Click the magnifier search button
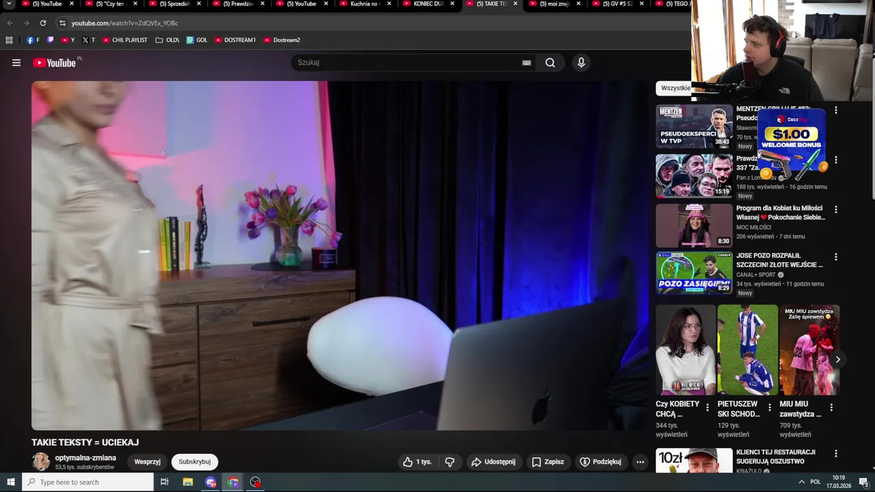 [x=550, y=63]
